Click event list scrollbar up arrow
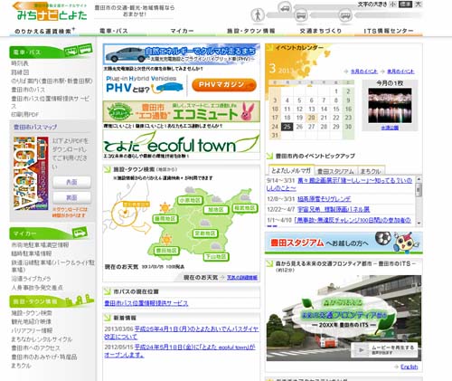The width and height of the screenshot is (452, 381). click(x=419, y=179)
